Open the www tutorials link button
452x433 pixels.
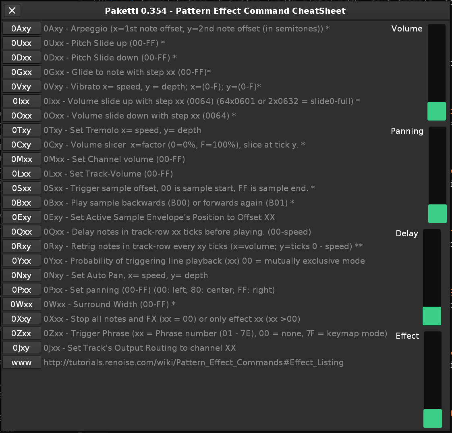pos(22,362)
